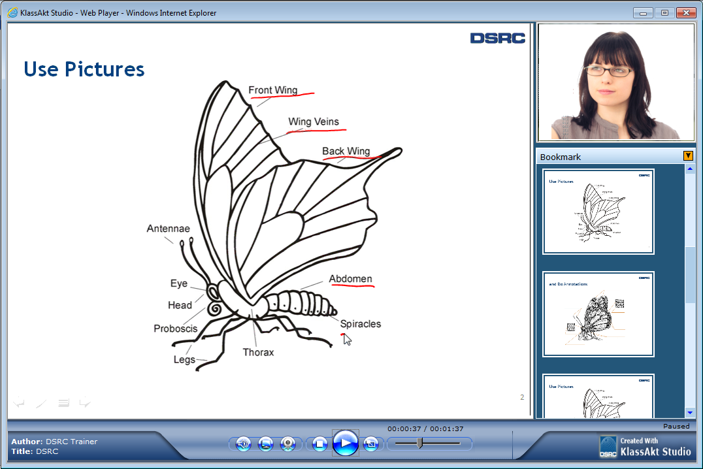Click the presenter webcam video panel
Screen dimensions: 703x469
coord(615,82)
